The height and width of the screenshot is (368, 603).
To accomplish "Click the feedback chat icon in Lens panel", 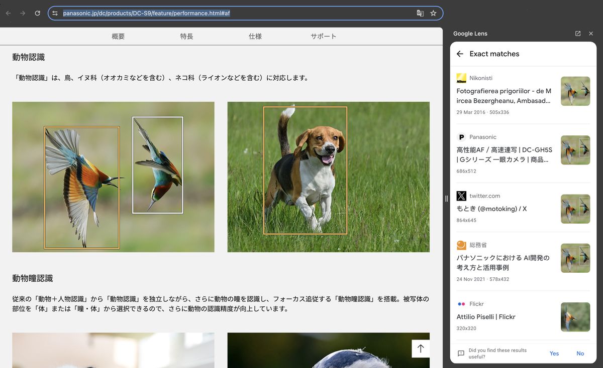I will tap(460, 353).
